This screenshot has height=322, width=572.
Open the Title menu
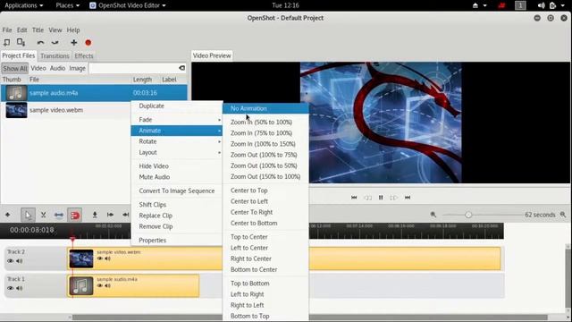tap(38, 30)
